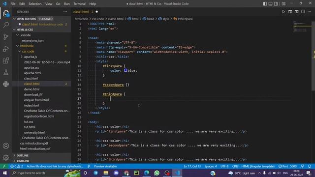
Task: Open the Extensions view
Action: click(x=6, y=60)
